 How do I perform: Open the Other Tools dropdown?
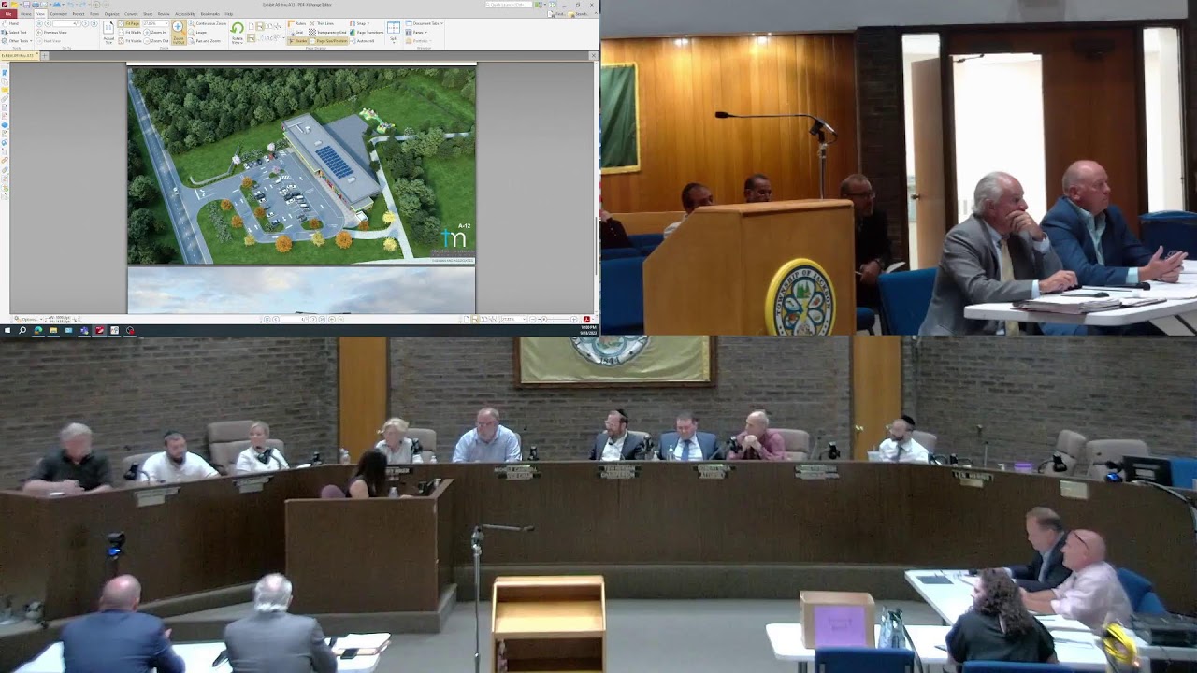click(17, 41)
